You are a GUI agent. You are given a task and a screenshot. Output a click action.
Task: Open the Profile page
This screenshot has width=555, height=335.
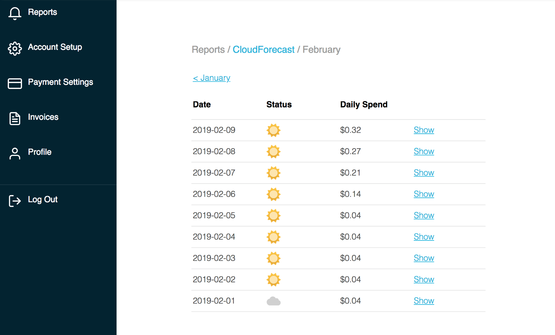click(40, 152)
